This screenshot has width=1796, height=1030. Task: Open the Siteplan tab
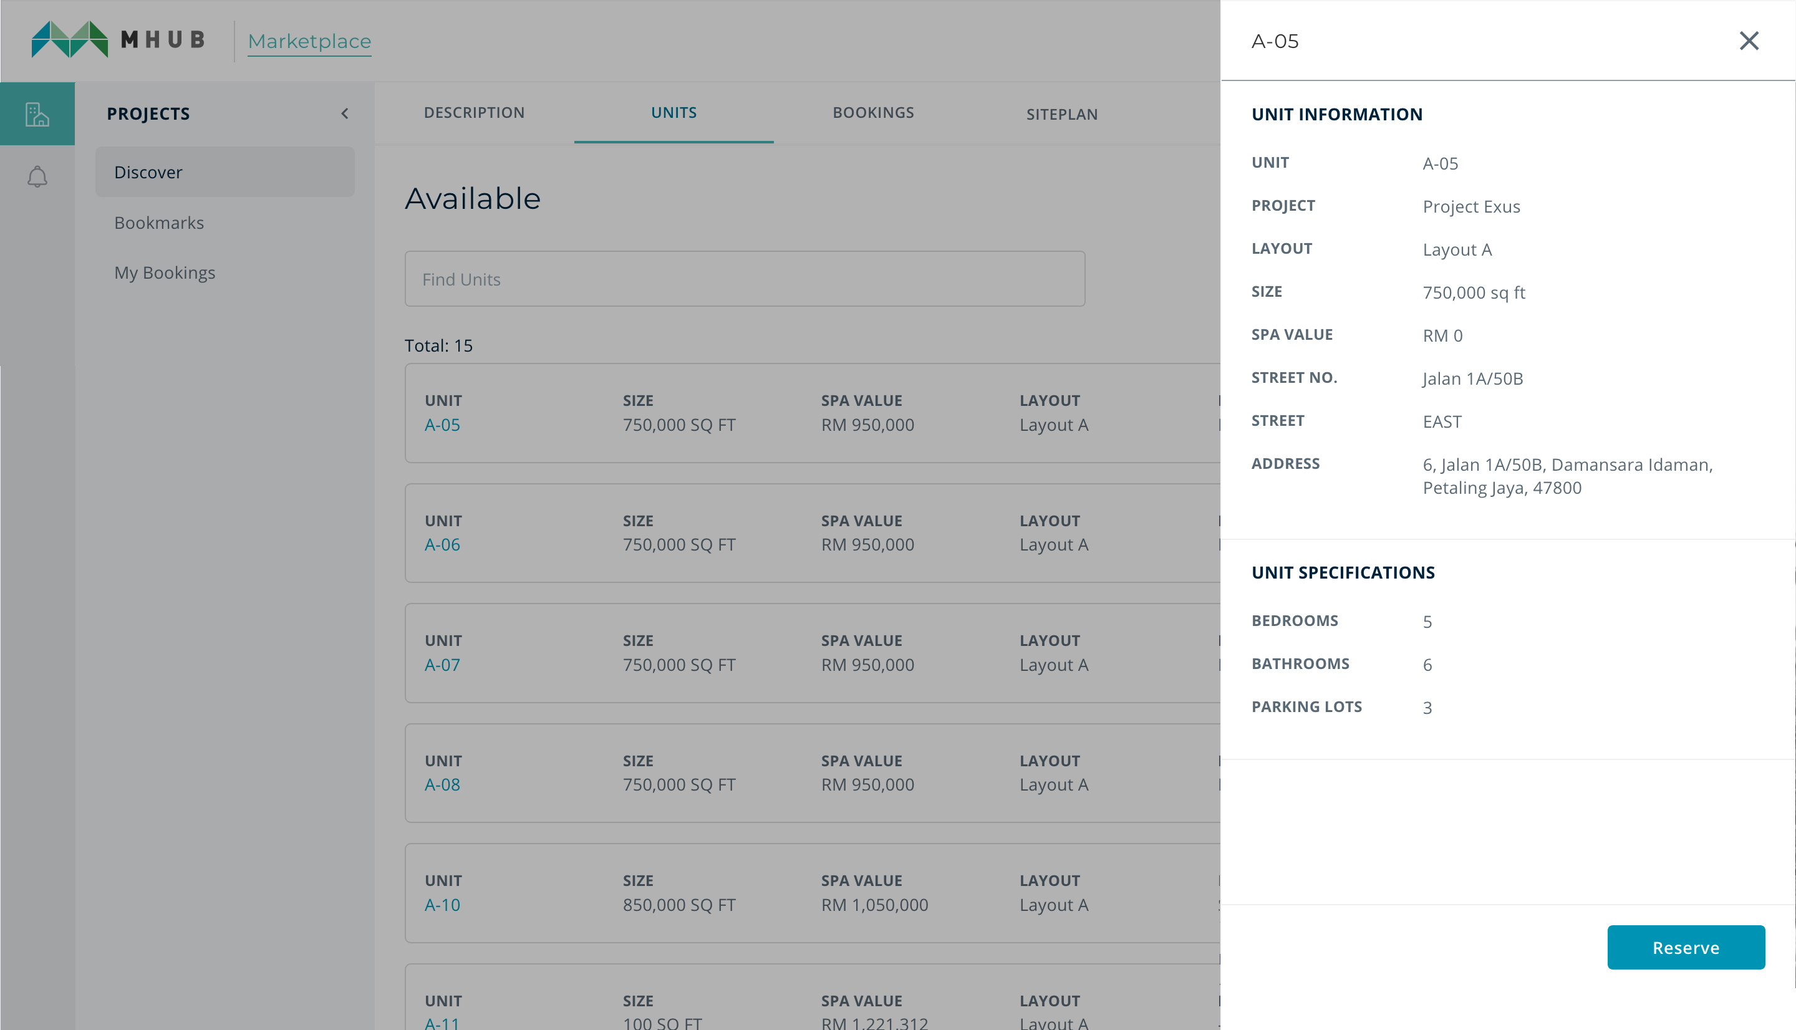click(x=1062, y=114)
